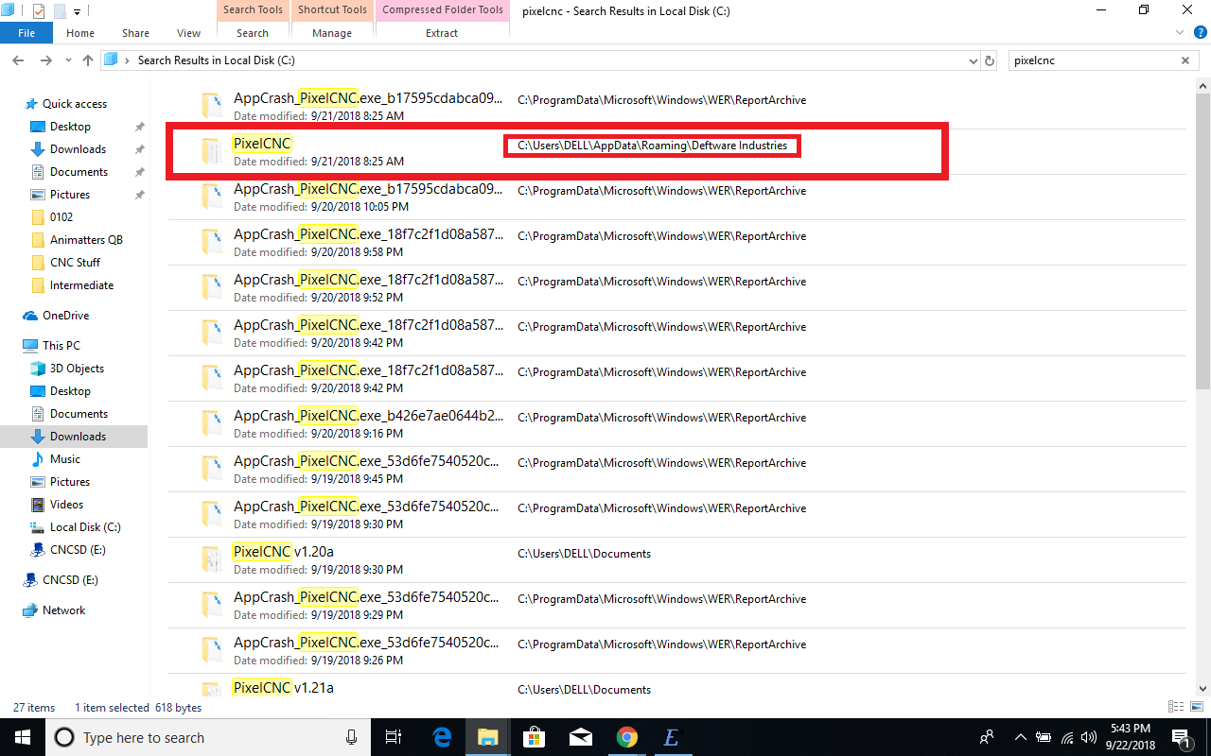Launch Google Chrome from taskbar
Image resolution: width=1211 pixels, height=756 pixels.
tap(626, 737)
